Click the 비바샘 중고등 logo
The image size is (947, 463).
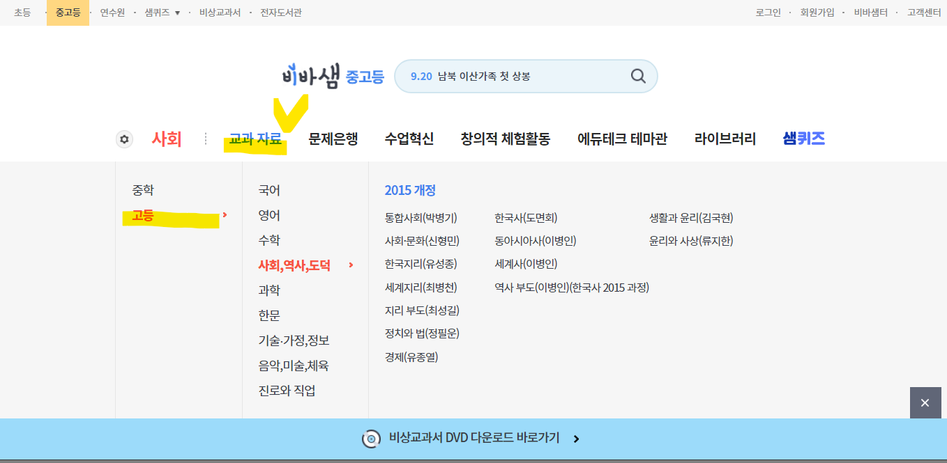pos(333,76)
